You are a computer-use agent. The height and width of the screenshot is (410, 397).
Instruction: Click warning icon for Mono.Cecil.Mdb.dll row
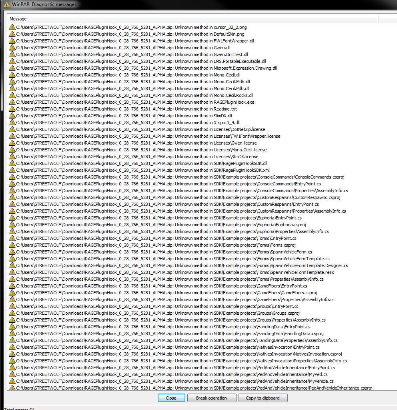pyautogui.click(x=12, y=82)
